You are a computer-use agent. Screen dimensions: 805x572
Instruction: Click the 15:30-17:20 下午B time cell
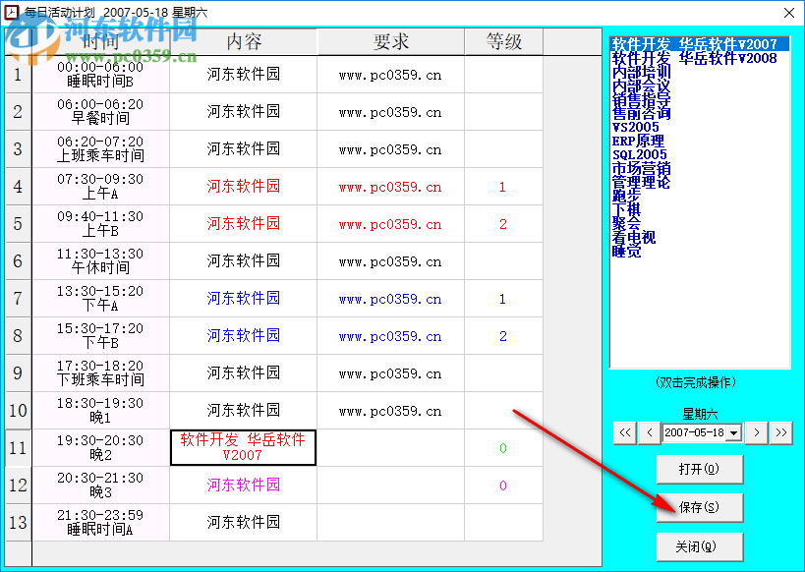(100, 336)
